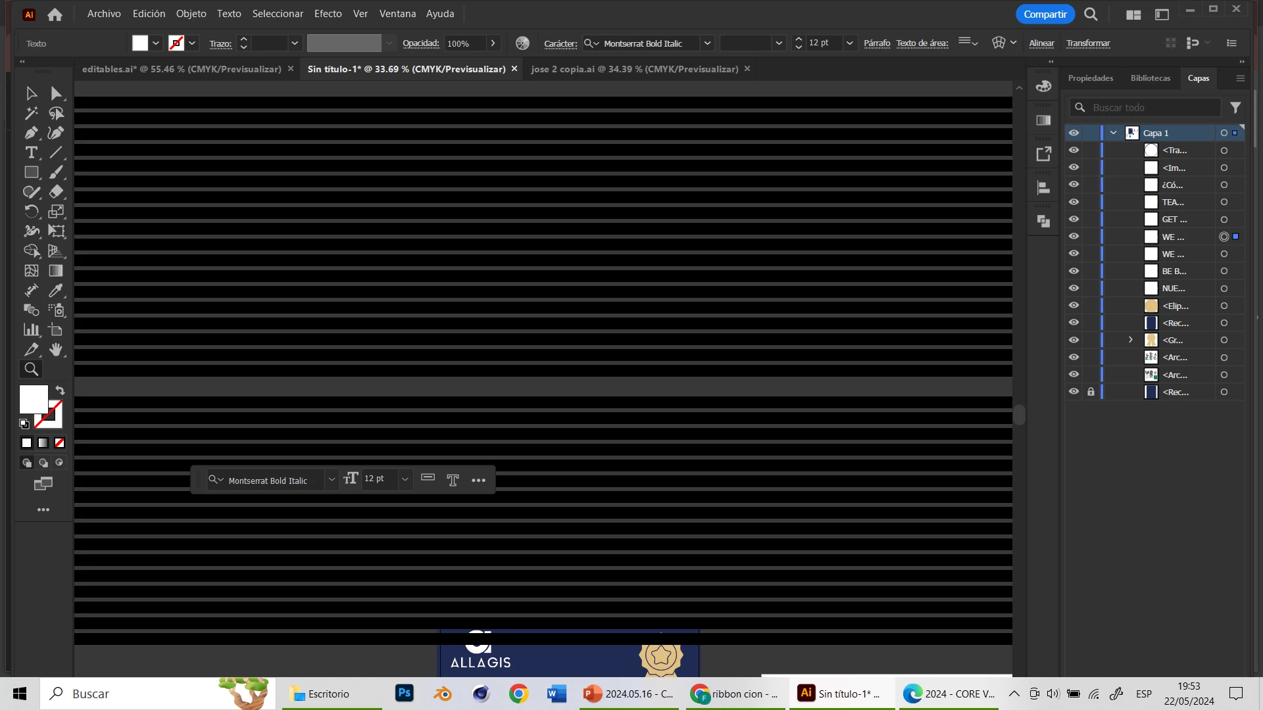Select the Pen tool
The image size is (1263, 710).
click(31, 133)
